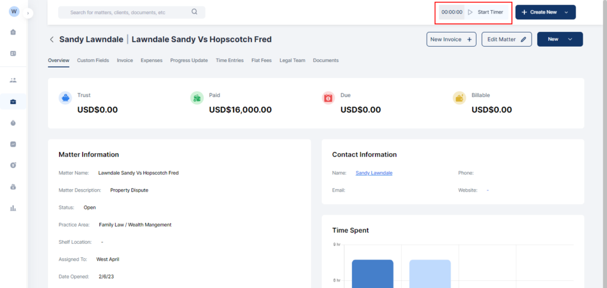The width and height of the screenshot is (607, 288).
Task: Open the bar chart reports icon
Action: click(13, 208)
